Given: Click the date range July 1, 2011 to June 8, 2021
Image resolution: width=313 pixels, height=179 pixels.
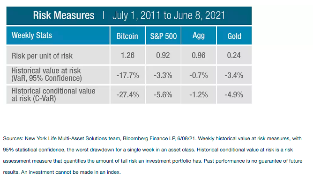Looking at the screenshot, I should [169, 15].
